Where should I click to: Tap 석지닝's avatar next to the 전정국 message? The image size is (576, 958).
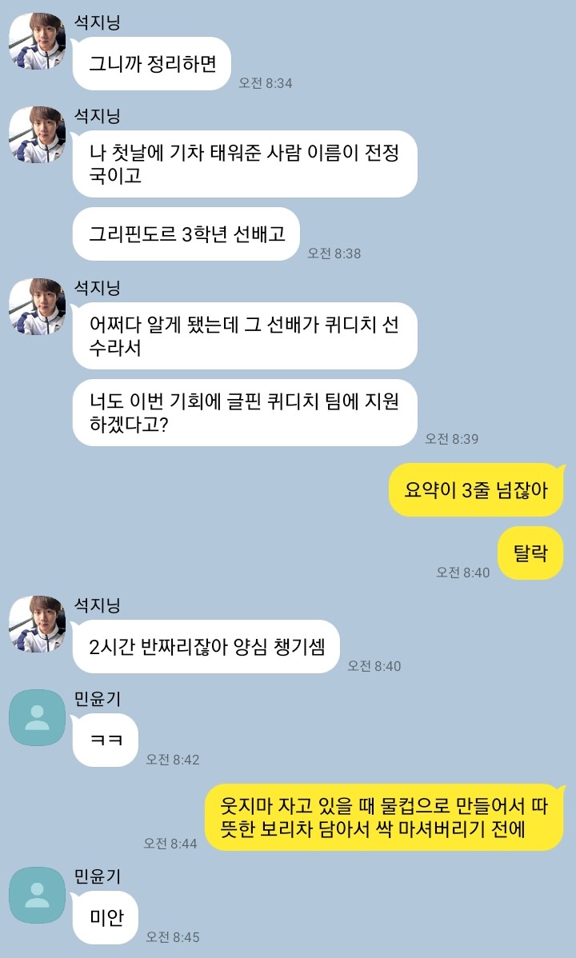coord(38,135)
